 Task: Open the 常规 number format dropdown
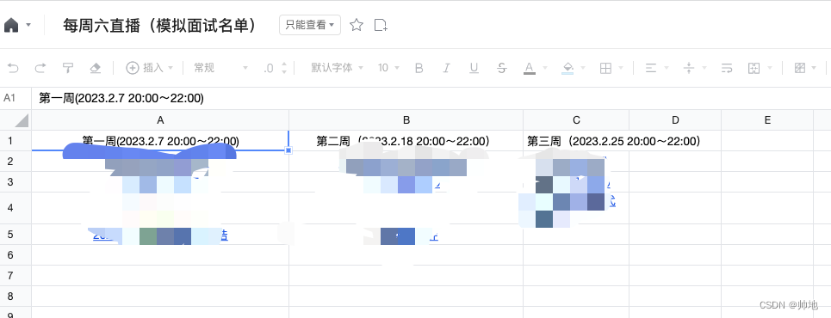pyautogui.click(x=220, y=68)
